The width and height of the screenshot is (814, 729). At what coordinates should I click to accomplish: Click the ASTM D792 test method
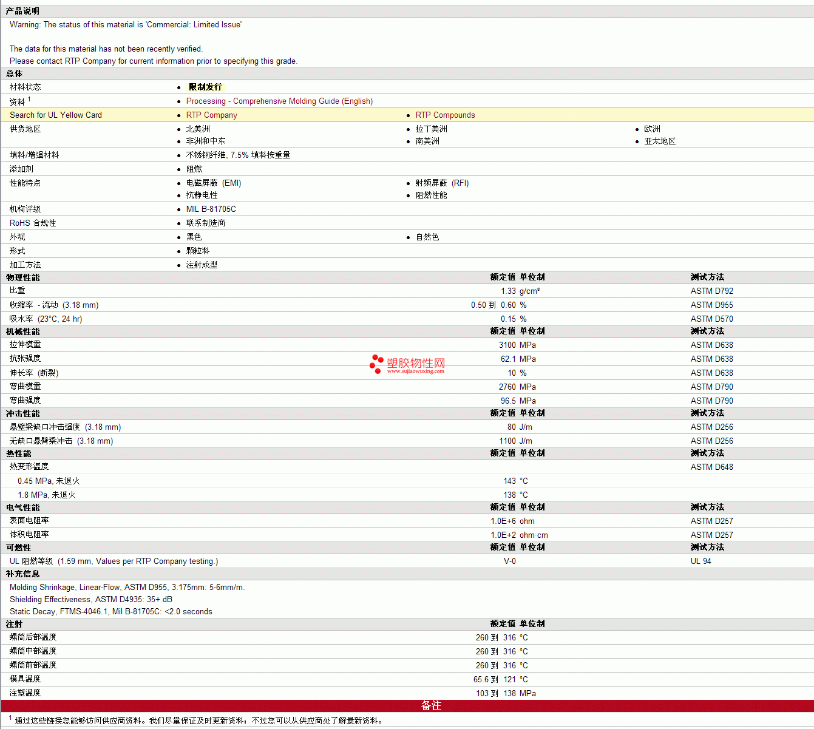712,291
